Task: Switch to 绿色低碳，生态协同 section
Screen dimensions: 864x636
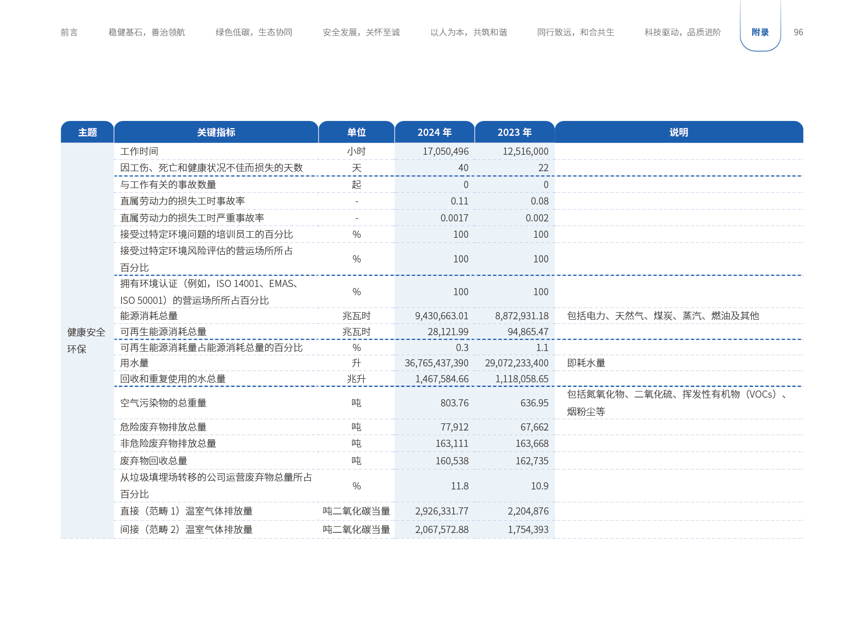Action: point(254,32)
